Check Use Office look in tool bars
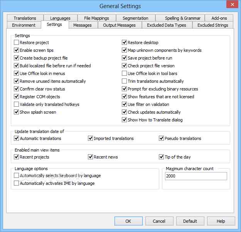The width and height of the screenshot is (241, 232). click(x=125, y=73)
